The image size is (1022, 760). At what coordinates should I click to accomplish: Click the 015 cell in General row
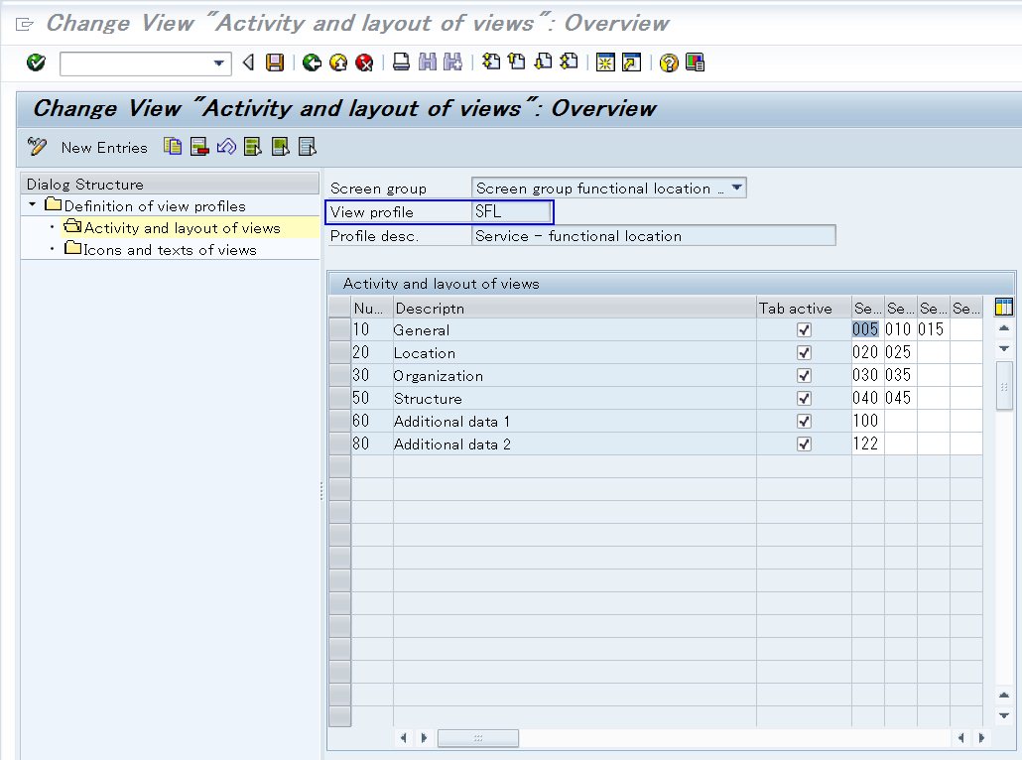[x=932, y=329]
